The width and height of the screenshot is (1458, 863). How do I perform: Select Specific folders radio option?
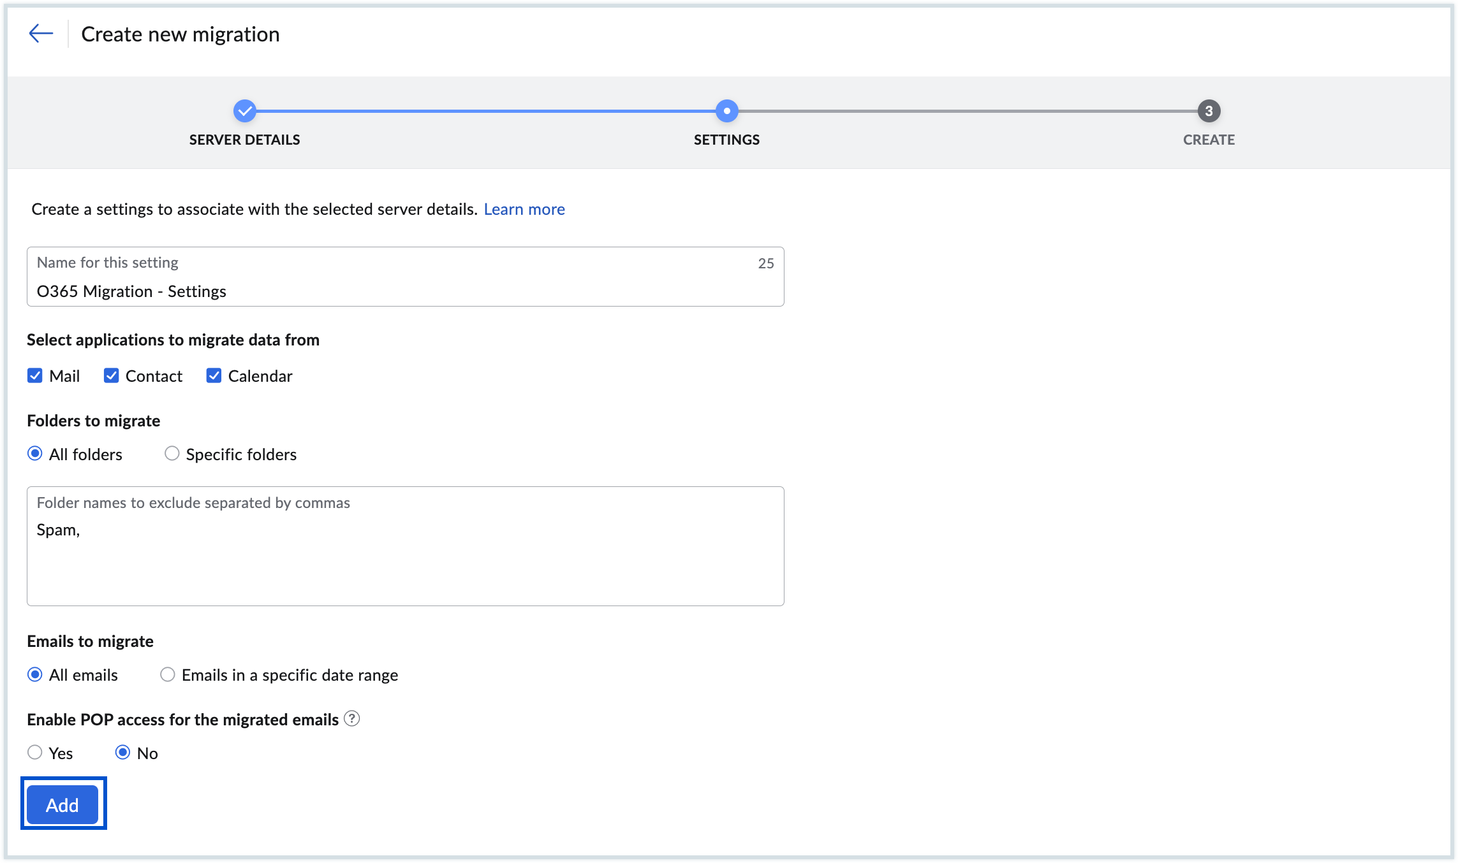172,454
